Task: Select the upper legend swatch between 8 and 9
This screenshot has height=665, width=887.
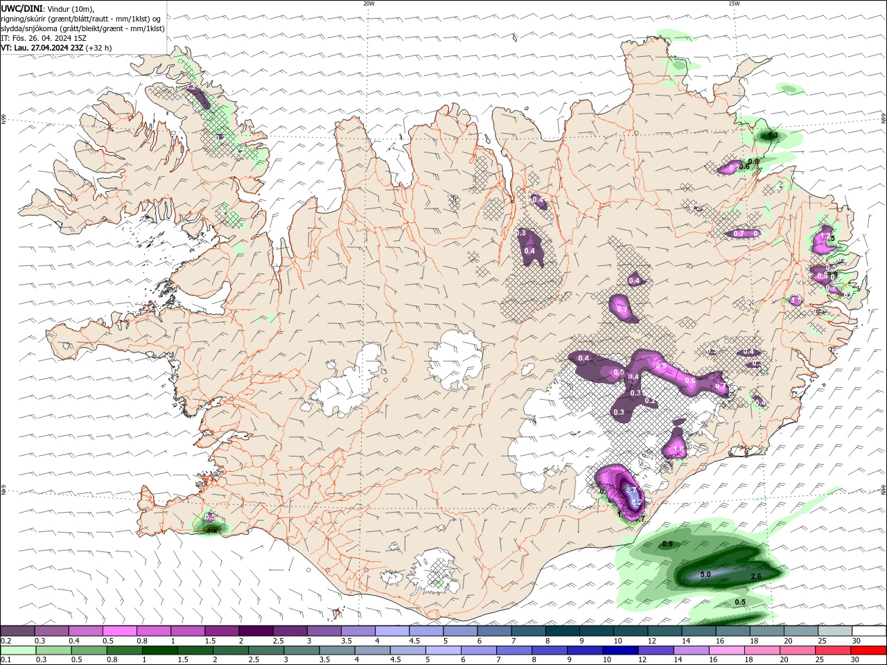Action: coord(563,631)
